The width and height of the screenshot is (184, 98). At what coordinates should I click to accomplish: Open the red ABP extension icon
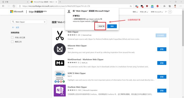[x=157, y=6]
